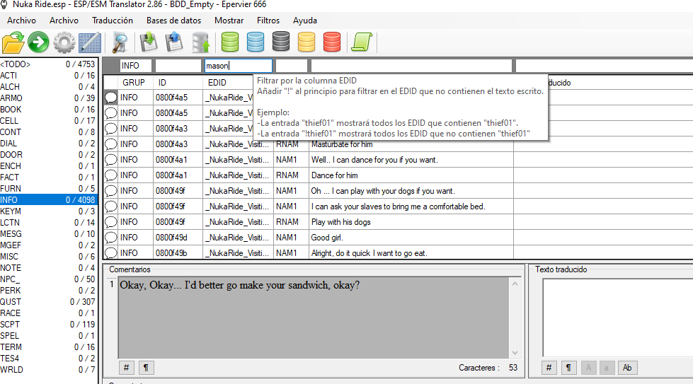Select the NPC_ category
This screenshot has height=384, width=693.
(x=47, y=279)
